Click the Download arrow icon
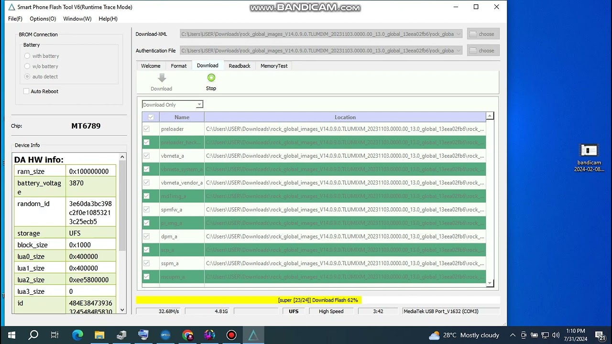The height and width of the screenshot is (344, 612). pos(162,78)
